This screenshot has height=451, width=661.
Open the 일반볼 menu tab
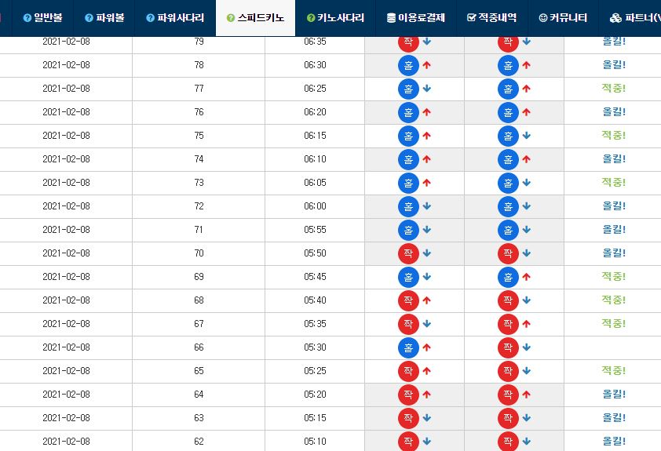[x=42, y=18]
